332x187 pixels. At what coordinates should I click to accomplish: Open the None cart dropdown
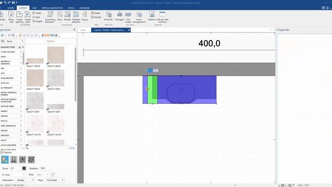click(15, 41)
